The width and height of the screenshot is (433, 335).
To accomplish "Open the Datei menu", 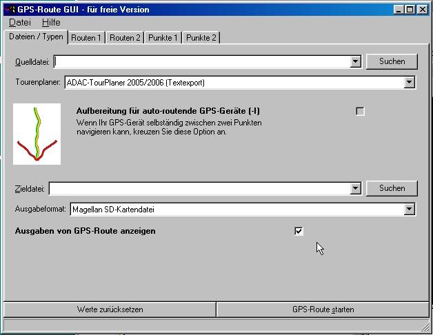I will tap(19, 22).
